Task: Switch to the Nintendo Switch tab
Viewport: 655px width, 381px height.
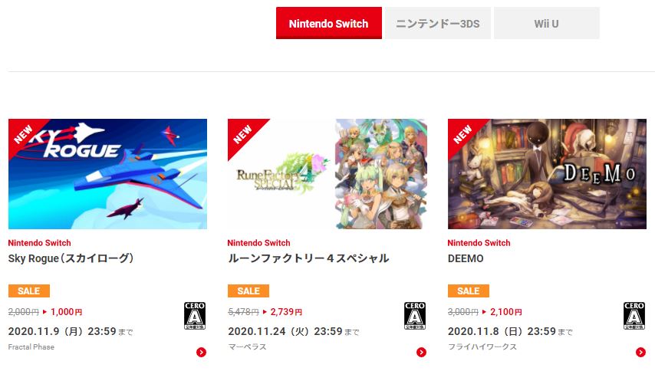Action: pos(329,23)
